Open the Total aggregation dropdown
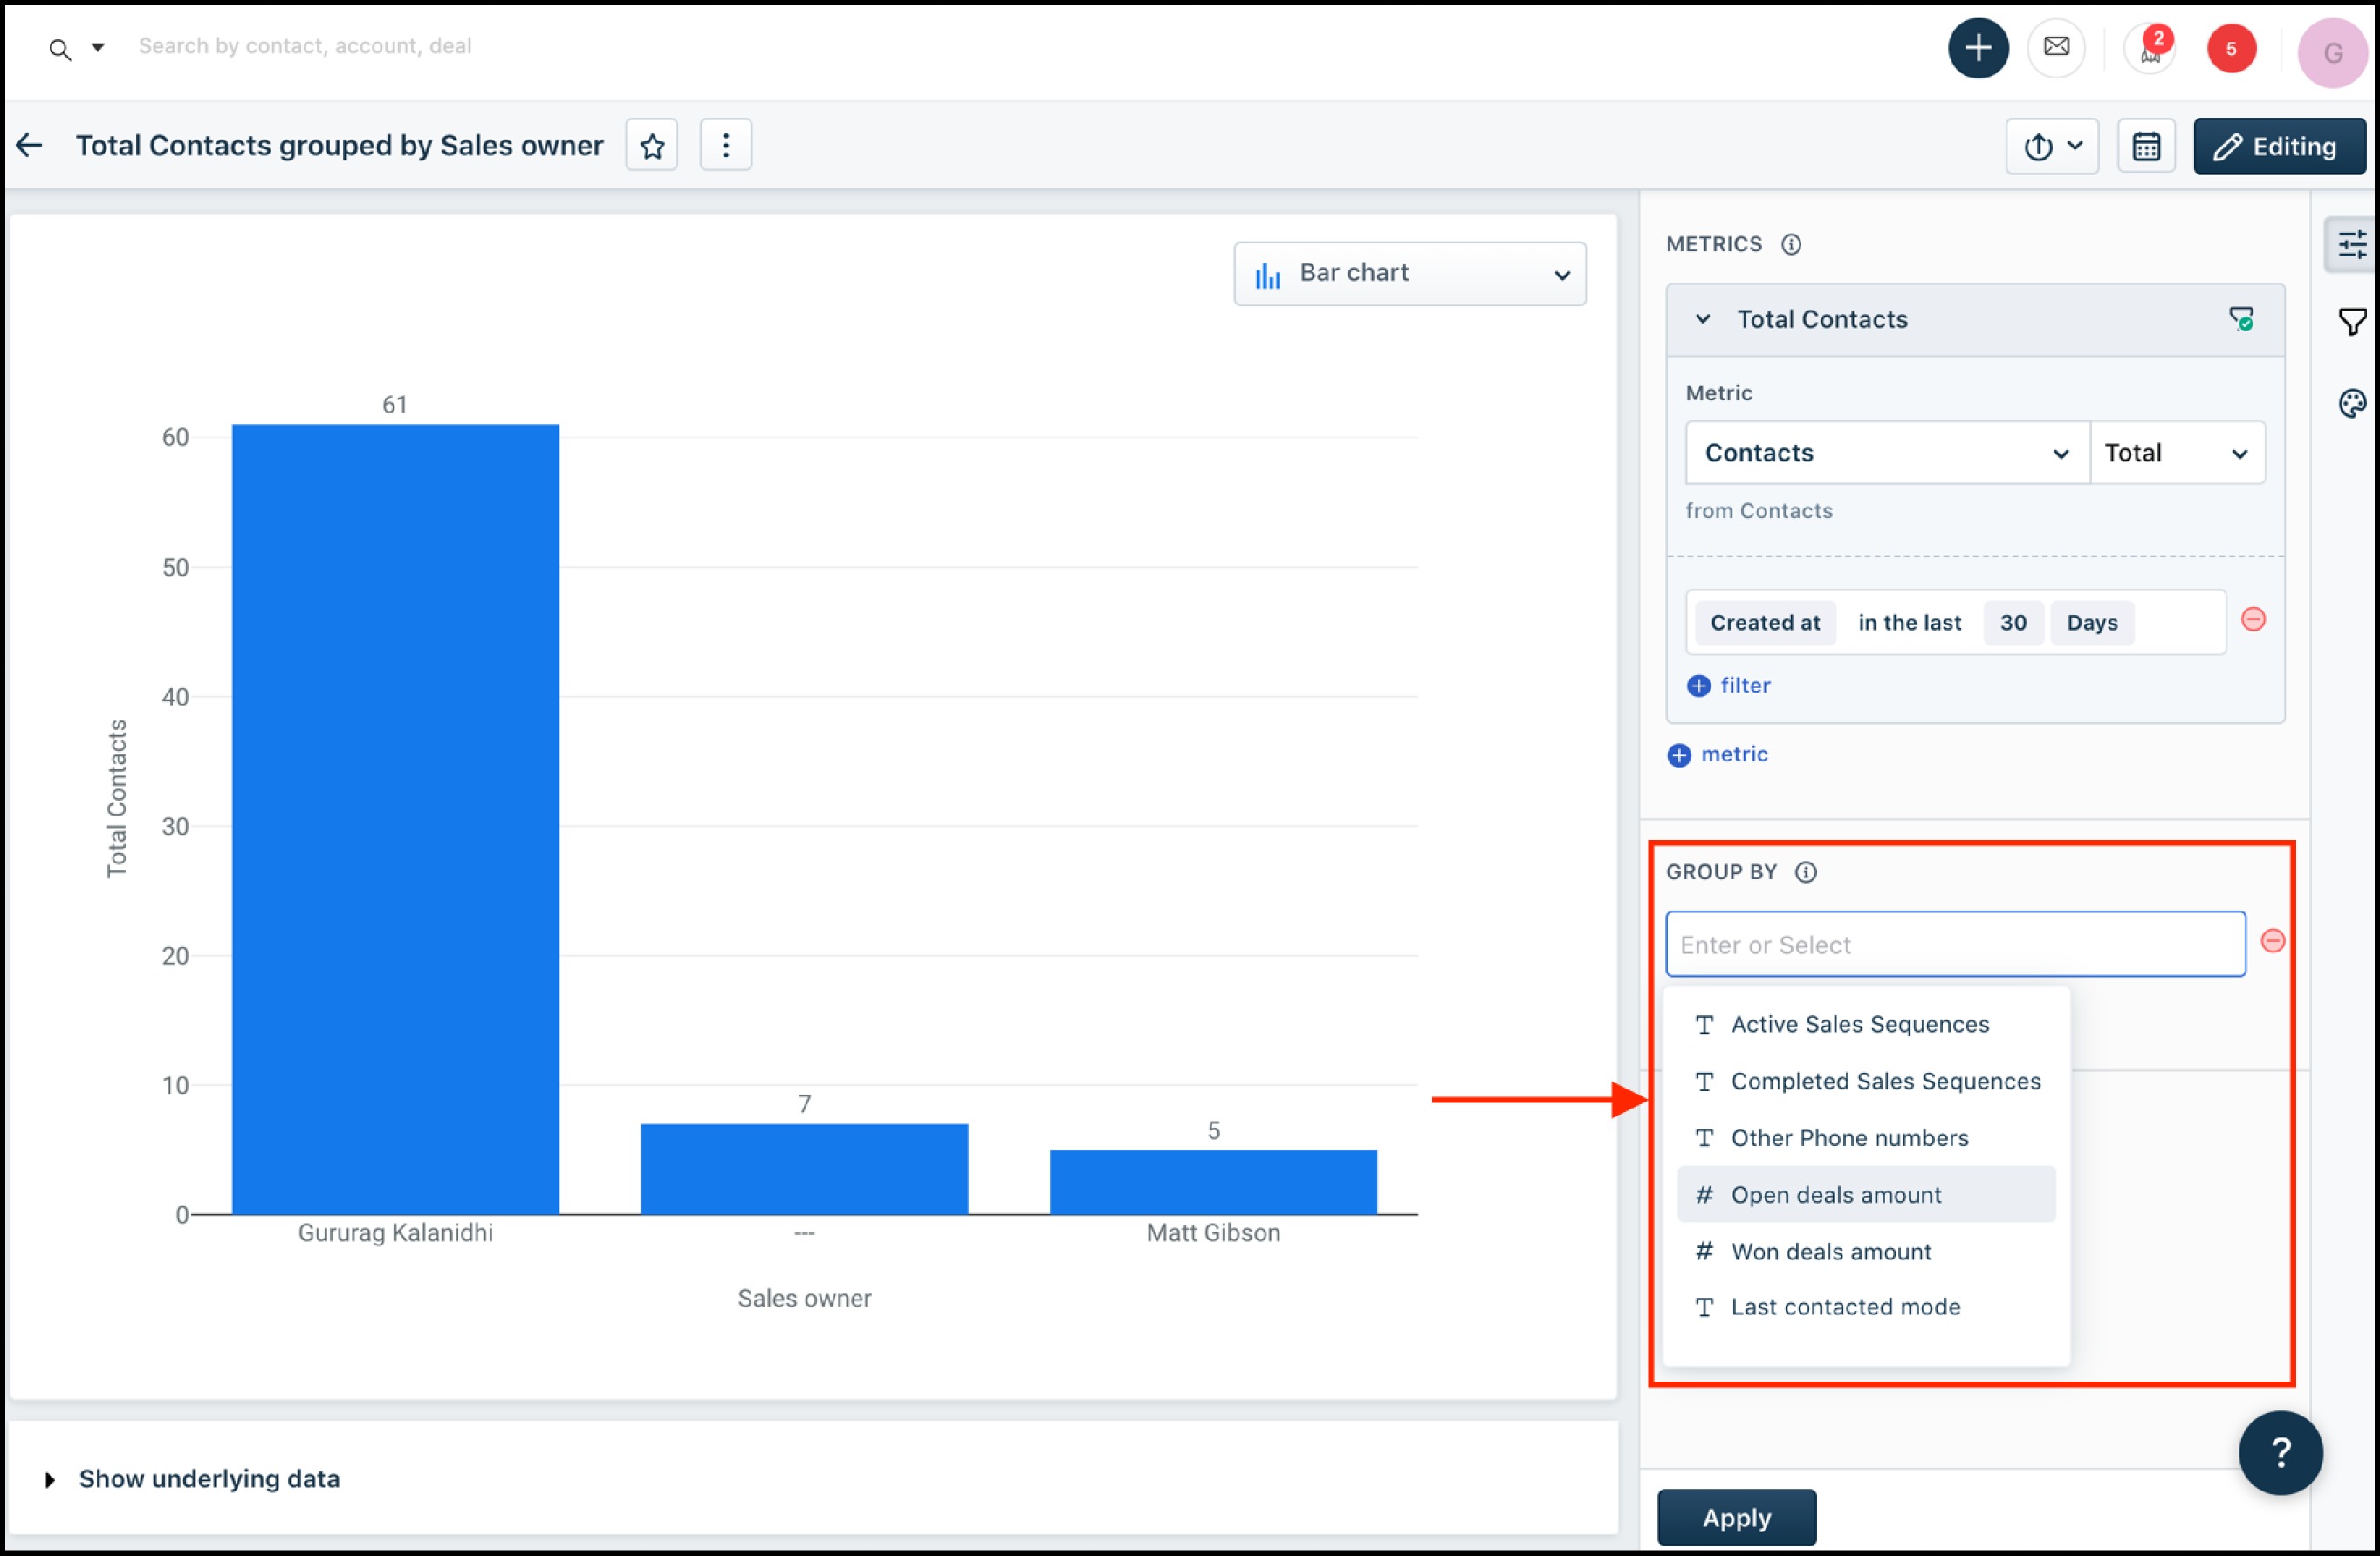The width and height of the screenshot is (2380, 1556). 2177,453
